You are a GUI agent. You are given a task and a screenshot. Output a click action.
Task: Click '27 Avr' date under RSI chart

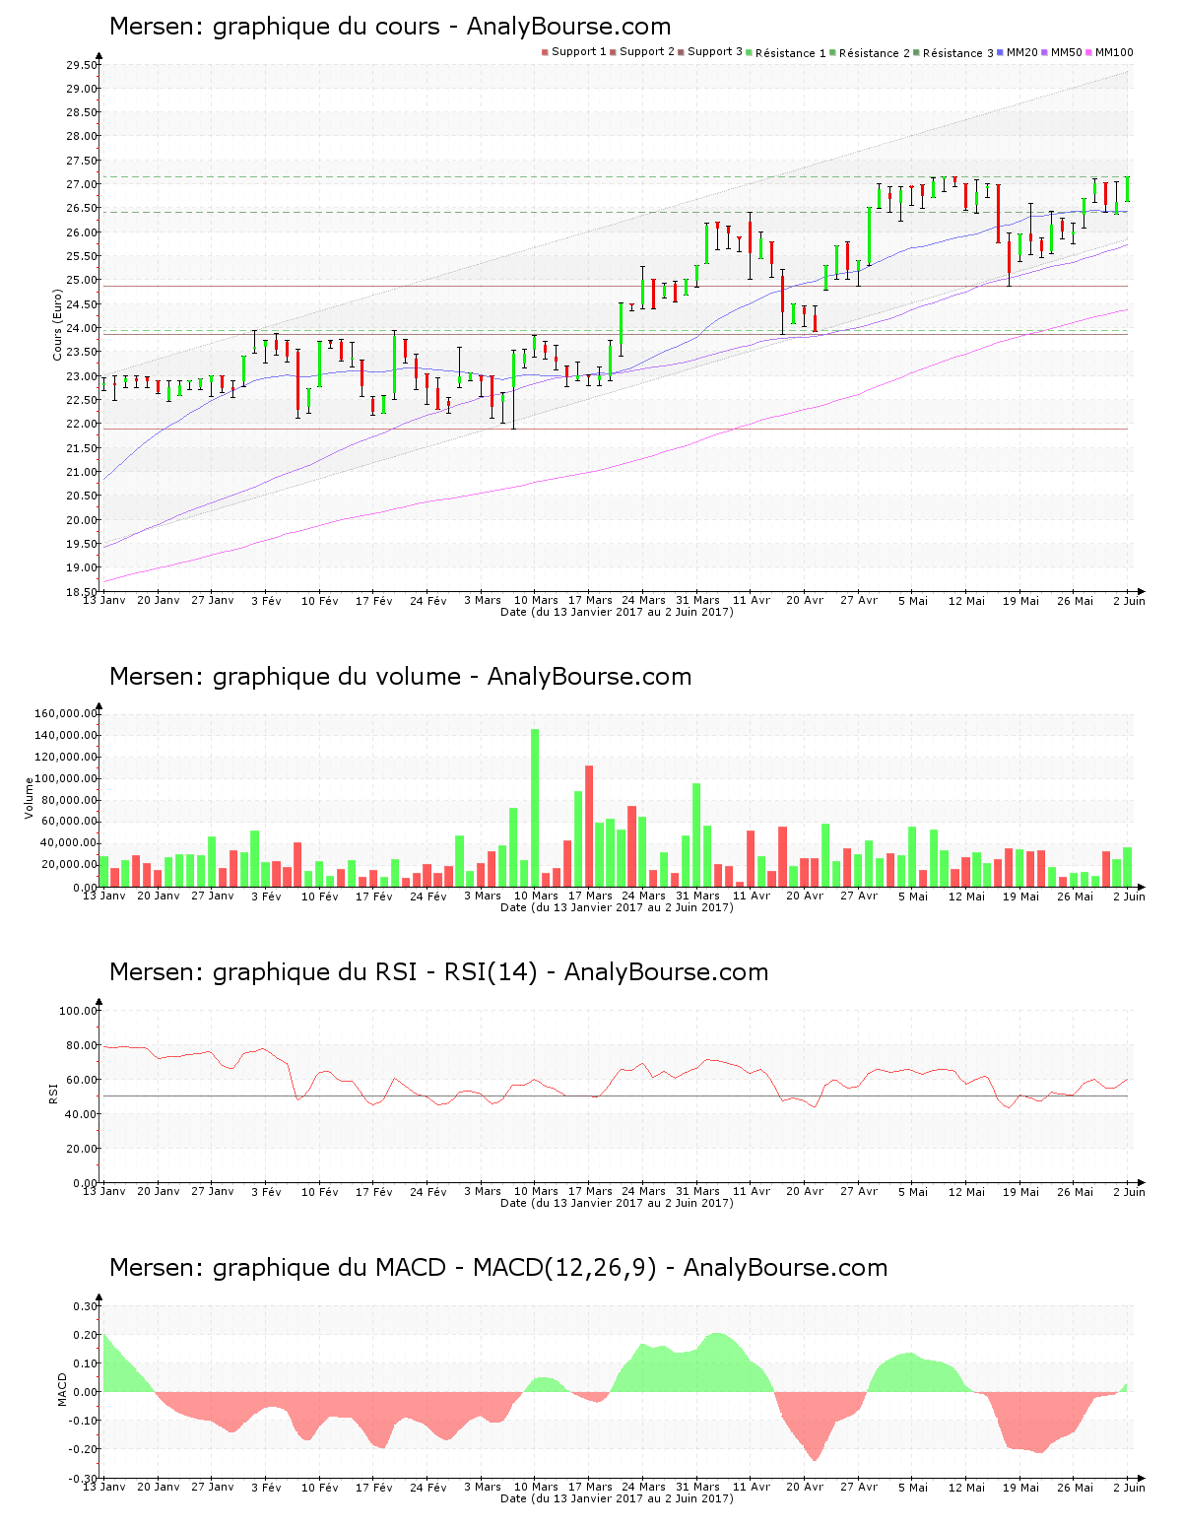[859, 1191]
